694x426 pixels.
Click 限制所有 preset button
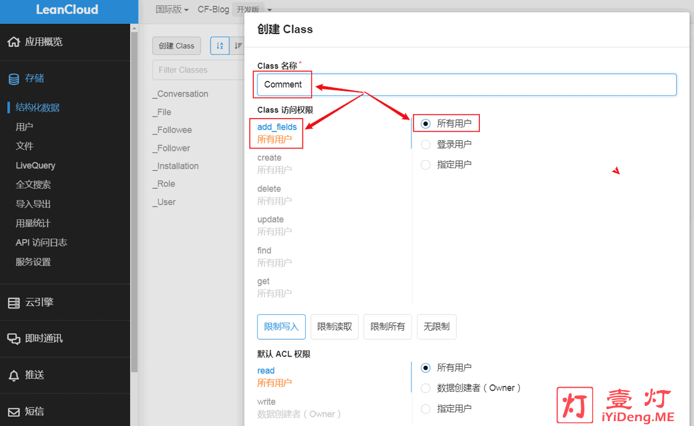388,327
